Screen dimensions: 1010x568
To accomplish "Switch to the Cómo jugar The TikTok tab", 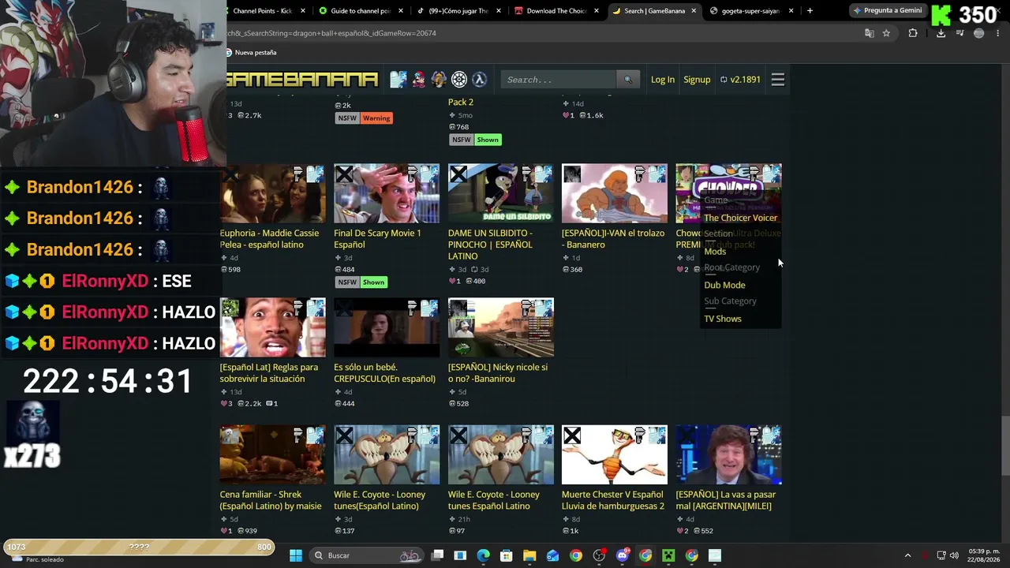I will pos(459,11).
